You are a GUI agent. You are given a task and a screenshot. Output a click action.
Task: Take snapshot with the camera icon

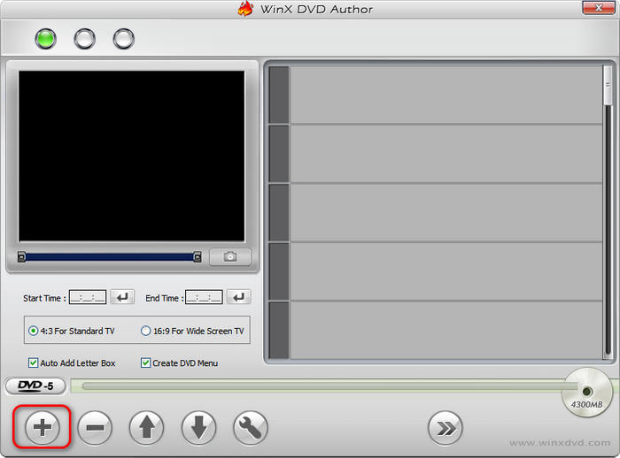(230, 256)
